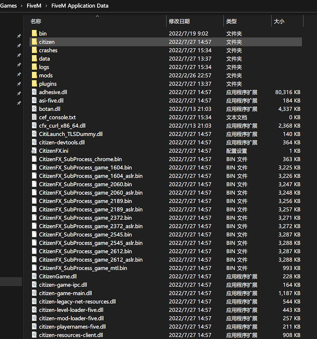
Task: Click the cef_console.txt file icon
Action: pos(34,118)
